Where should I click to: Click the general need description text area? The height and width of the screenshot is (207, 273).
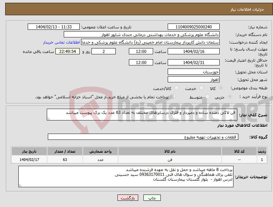pos(142,115)
